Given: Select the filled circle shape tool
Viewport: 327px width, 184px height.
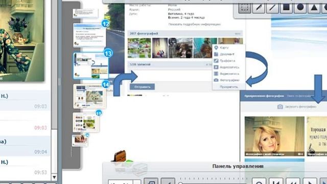Looking at the screenshot, I should point(300,8).
